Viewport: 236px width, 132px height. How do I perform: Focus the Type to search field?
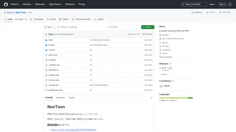coord(194,4)
